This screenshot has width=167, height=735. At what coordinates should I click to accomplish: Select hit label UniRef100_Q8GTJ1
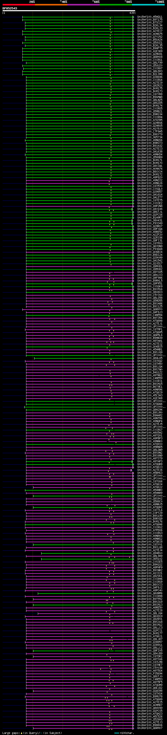(150, 212)
